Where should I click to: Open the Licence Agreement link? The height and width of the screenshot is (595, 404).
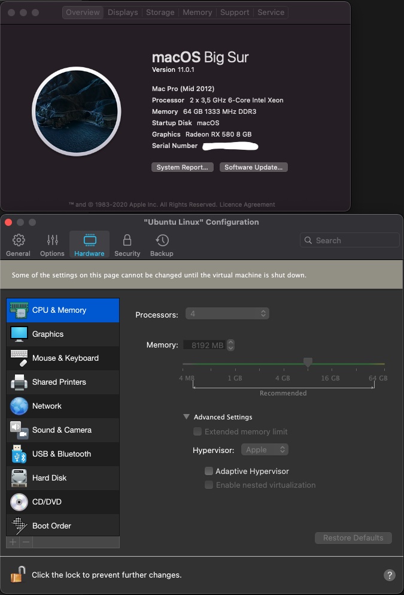247,204
